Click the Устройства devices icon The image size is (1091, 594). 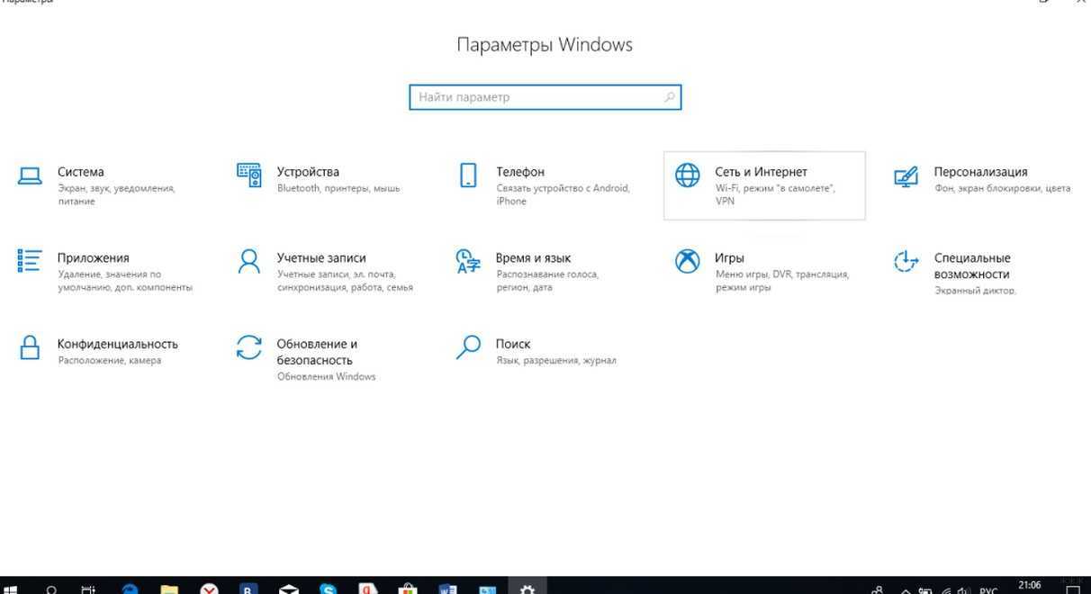[249, 175]
